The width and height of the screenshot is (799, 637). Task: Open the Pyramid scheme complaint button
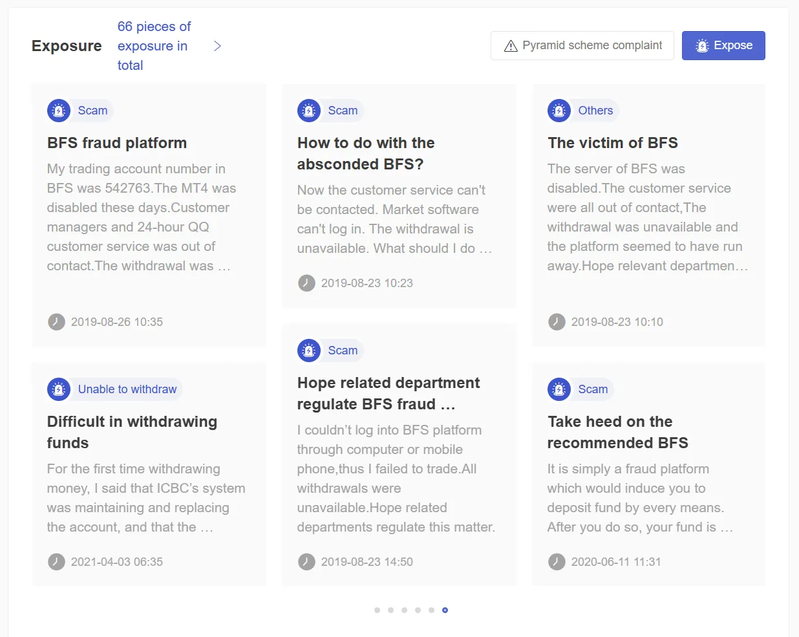pyautogui.click(x=582, y=46)
